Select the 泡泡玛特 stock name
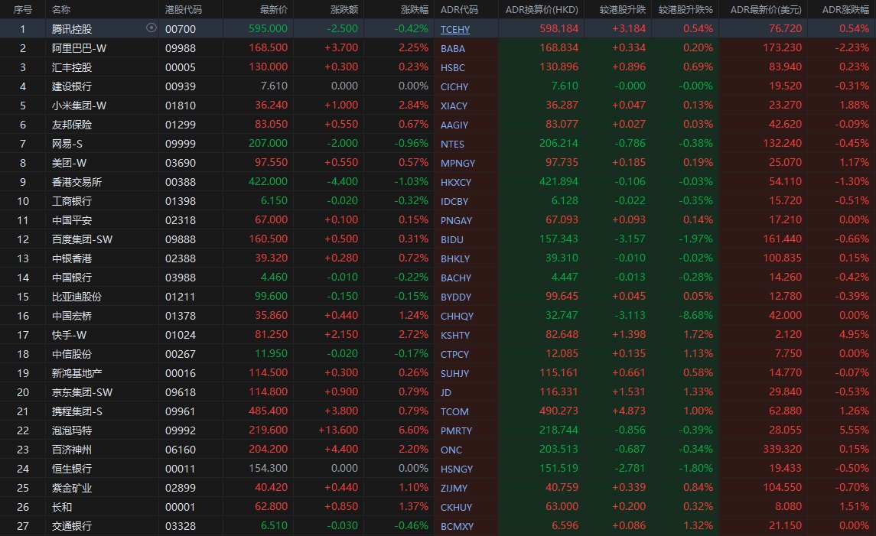 (x=71, y=430)
